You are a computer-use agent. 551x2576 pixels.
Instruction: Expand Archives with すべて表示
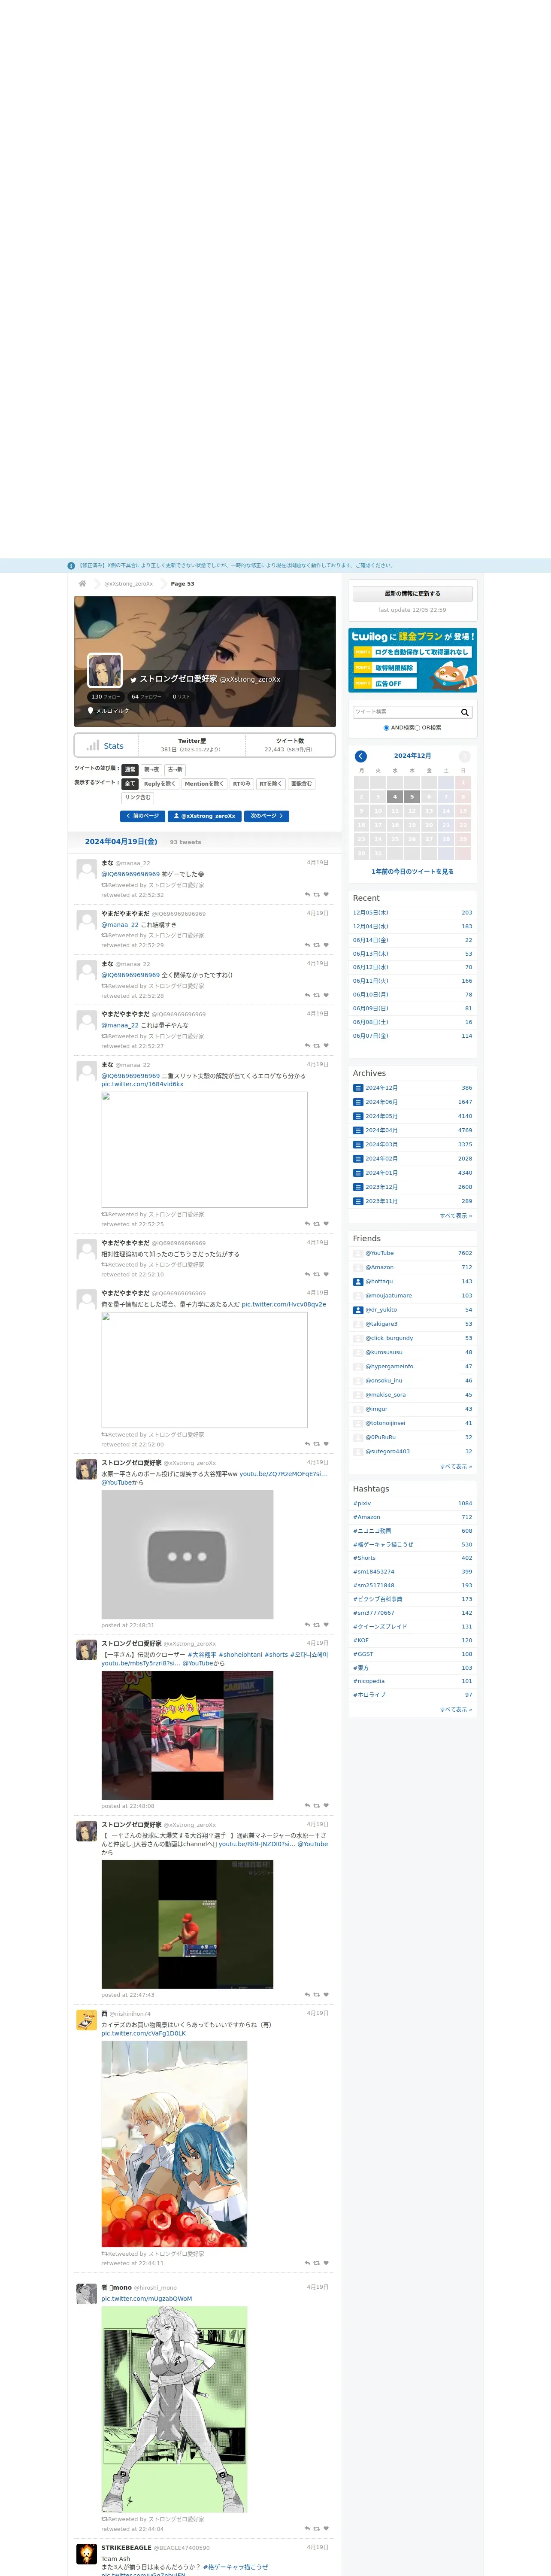456,1216
